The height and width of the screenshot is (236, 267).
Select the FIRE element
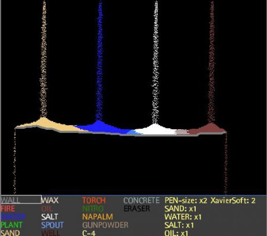tap(8, 209)
